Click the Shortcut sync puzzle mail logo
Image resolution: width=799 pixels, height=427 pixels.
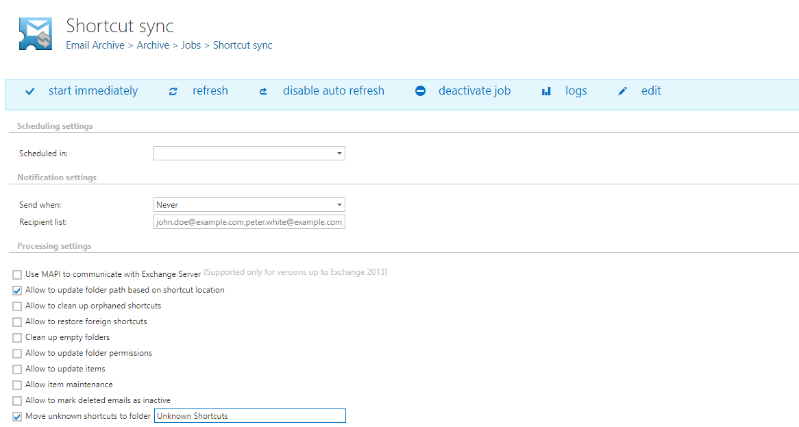(35, 34)
